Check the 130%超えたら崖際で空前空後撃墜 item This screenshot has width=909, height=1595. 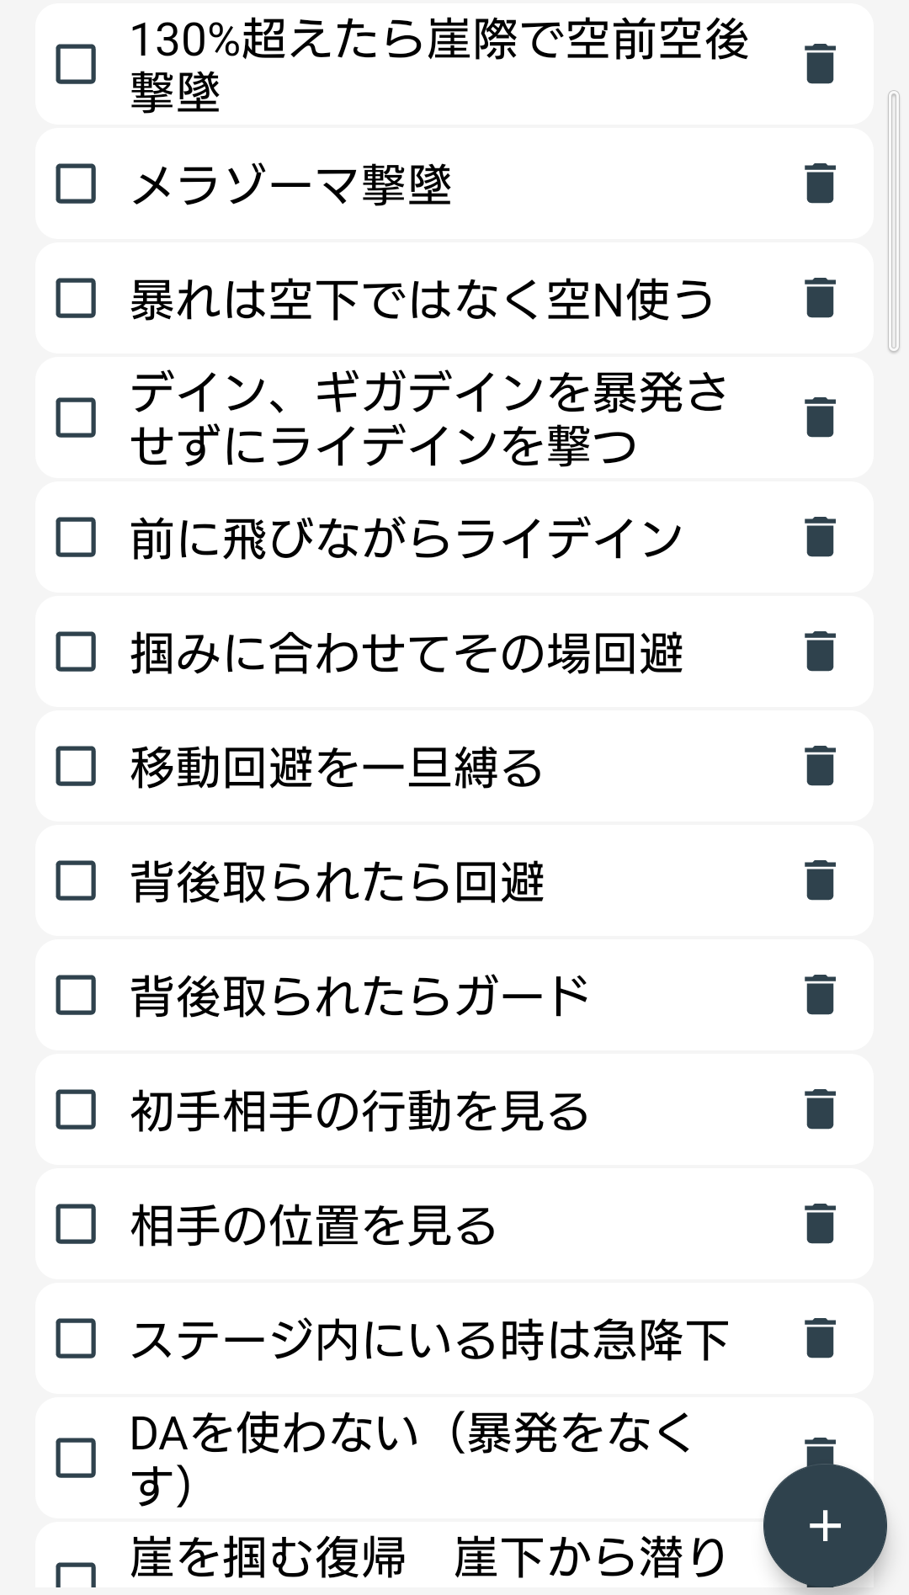pos(76,64)
